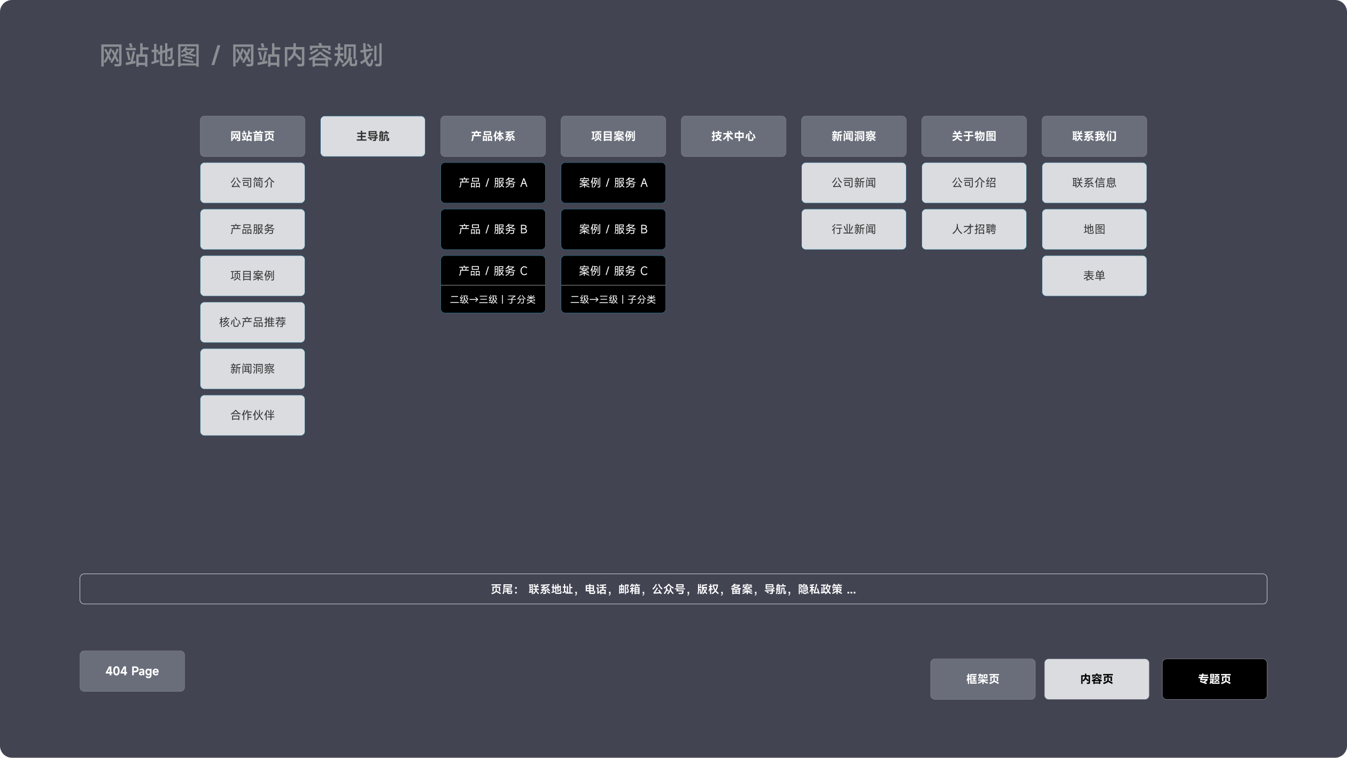Select the 产品 / 服务 A box
This screenshot has width=1347, height=758.
click(x=493, y=183)
